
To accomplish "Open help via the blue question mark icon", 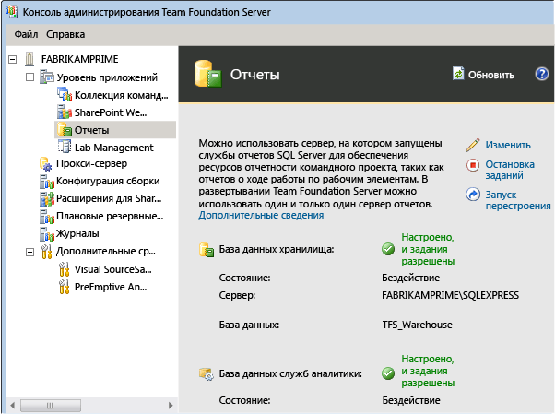I will pos(541,74).
